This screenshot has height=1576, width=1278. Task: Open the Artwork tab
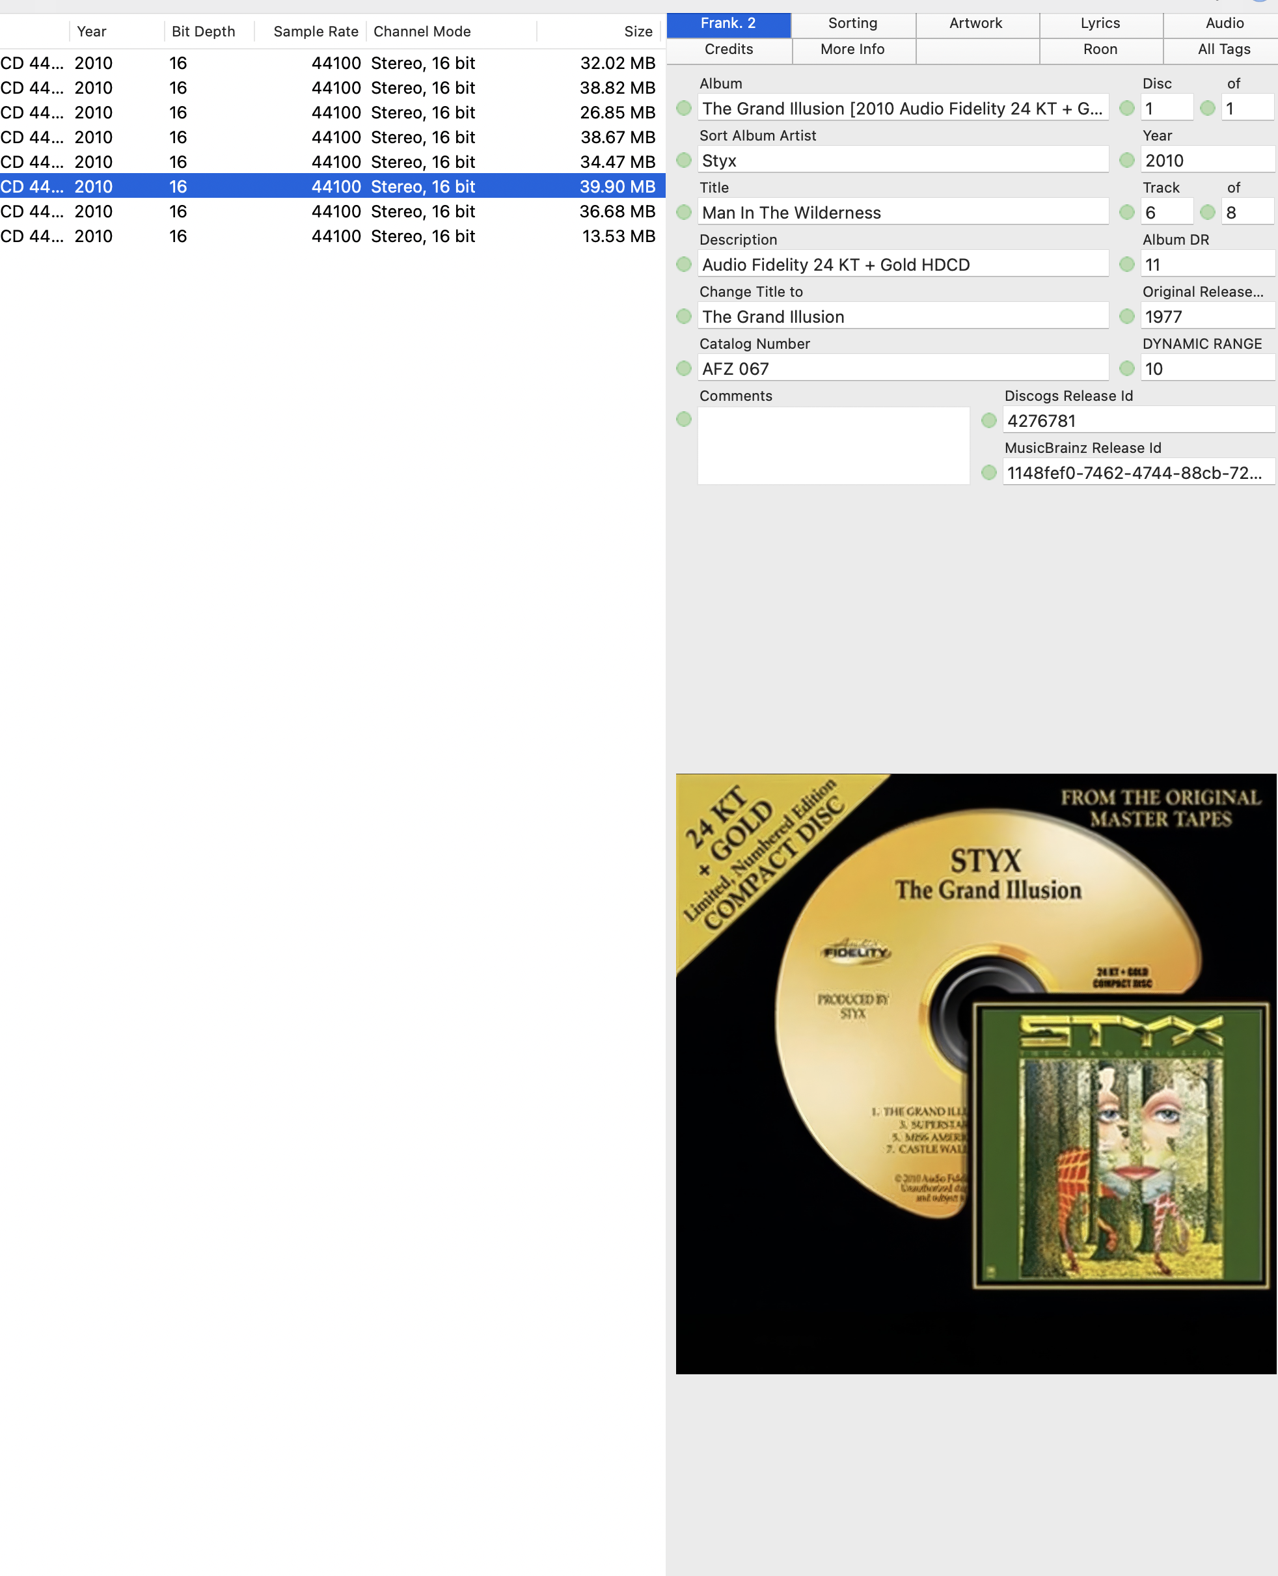tap(976, 23)
